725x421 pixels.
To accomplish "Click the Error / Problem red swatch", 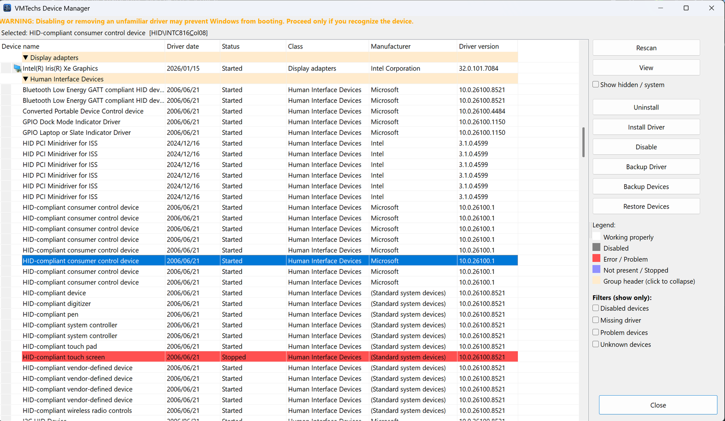I will click(596, 258).
